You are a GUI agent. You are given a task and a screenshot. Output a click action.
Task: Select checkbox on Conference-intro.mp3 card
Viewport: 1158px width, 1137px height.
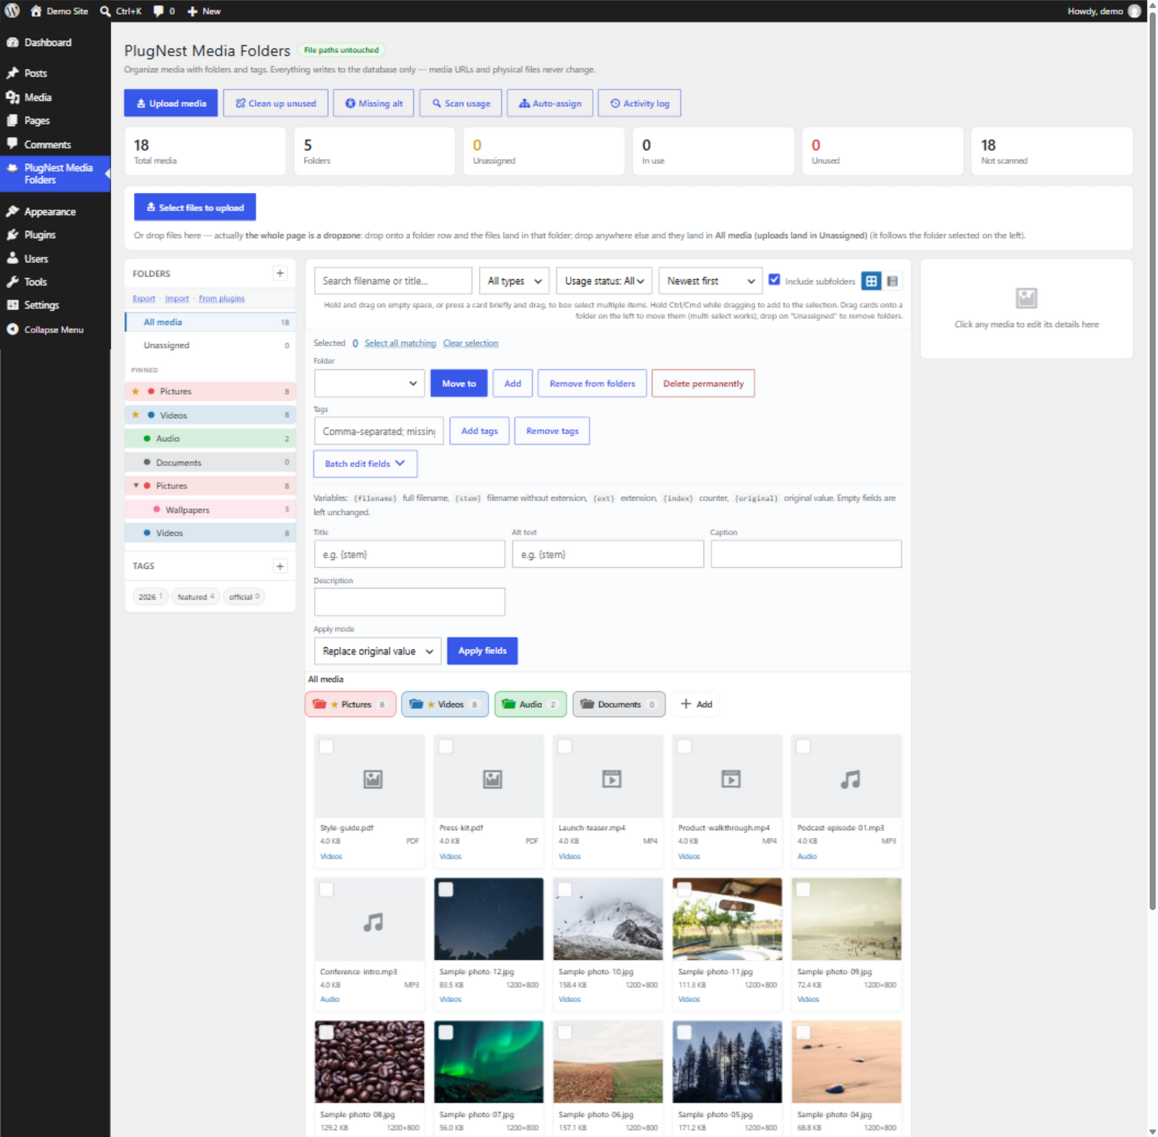point(327,890)
